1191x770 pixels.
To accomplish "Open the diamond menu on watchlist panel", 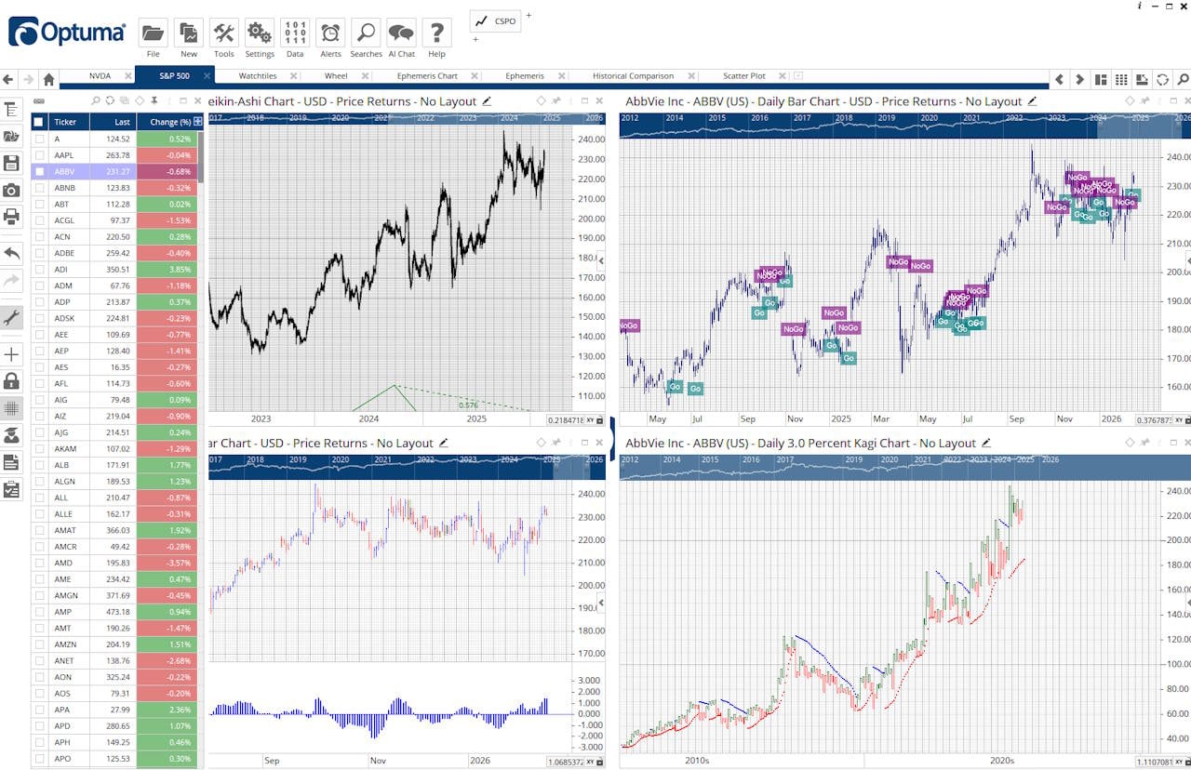I will [140, 101].
